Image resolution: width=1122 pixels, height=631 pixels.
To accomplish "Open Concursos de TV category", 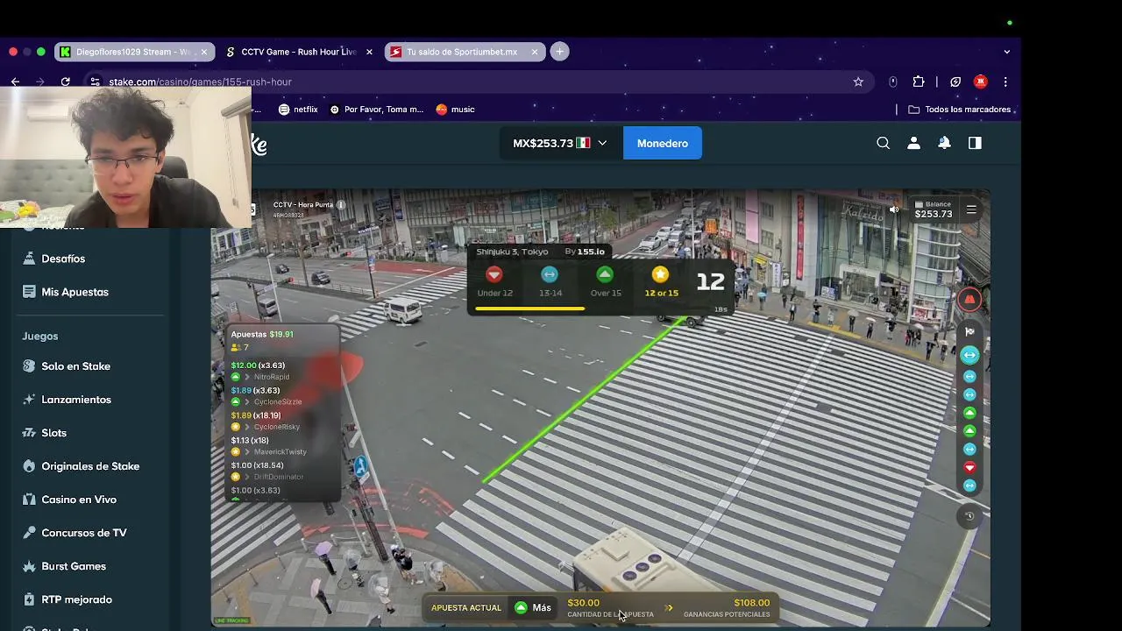I will (x=84, y=533).
